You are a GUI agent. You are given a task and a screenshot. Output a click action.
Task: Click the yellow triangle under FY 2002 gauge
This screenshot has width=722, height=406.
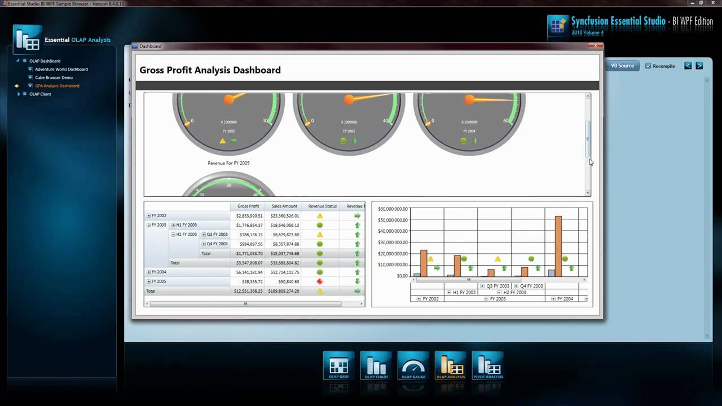click(x=223, y=141)
